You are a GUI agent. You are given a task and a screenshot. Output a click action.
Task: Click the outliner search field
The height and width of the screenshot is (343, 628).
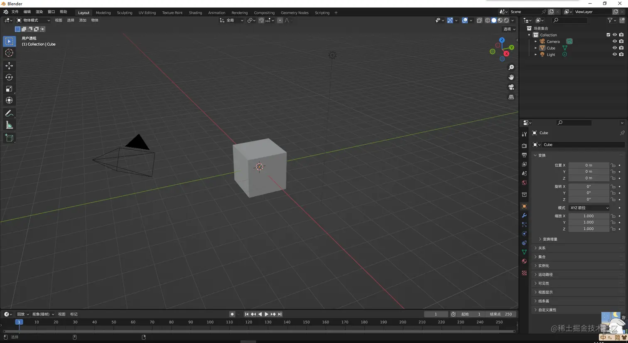click(569, 20)
